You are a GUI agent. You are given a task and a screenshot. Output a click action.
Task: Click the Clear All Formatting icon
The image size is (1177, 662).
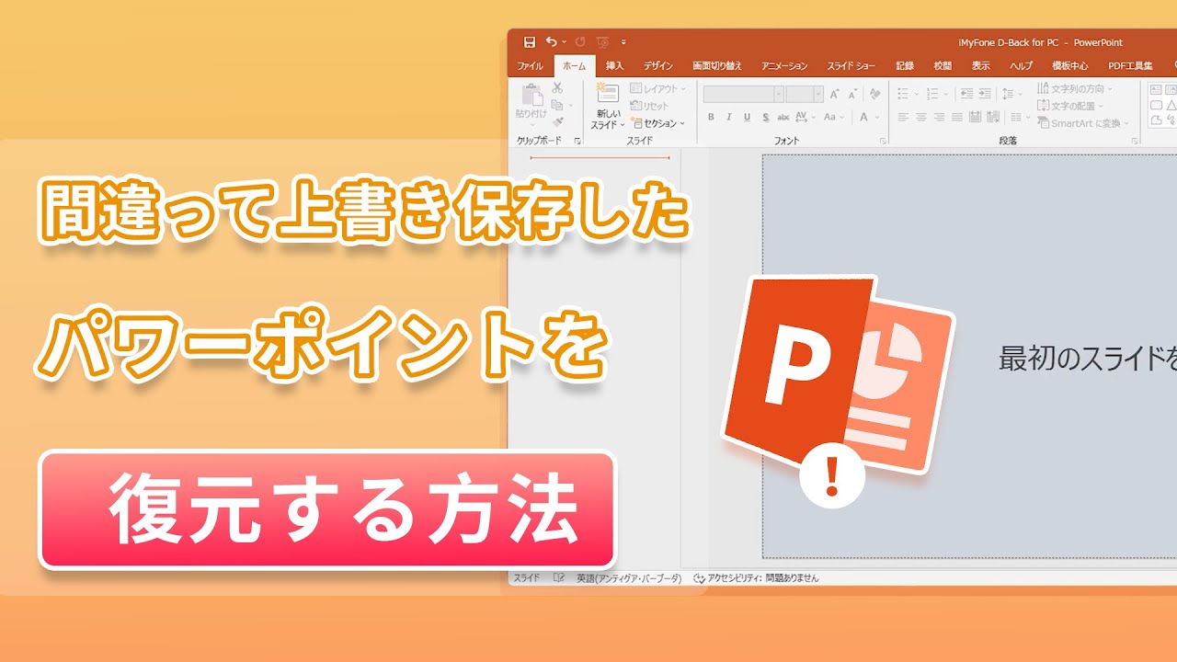[875, 94]
